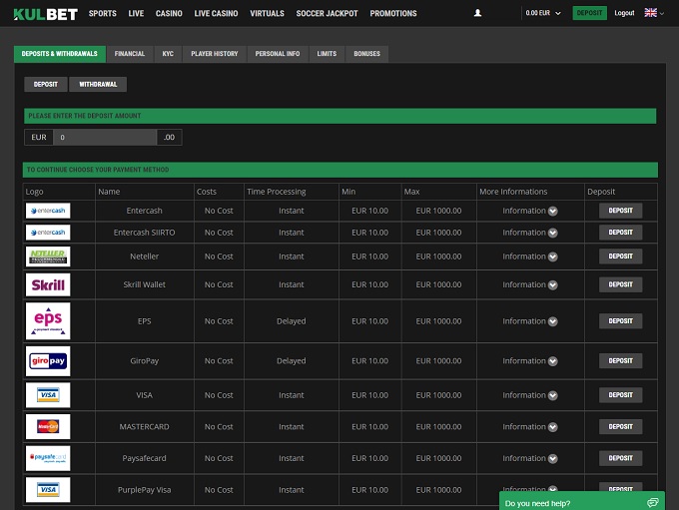The width and height of the screenshot is (679, 510).
Task: Click the EPS payment logo
Action: pos(48,320)
